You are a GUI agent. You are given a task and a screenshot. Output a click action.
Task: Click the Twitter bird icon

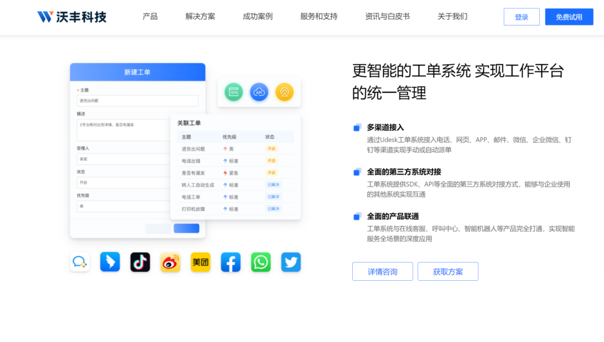(x=290, y=262)
